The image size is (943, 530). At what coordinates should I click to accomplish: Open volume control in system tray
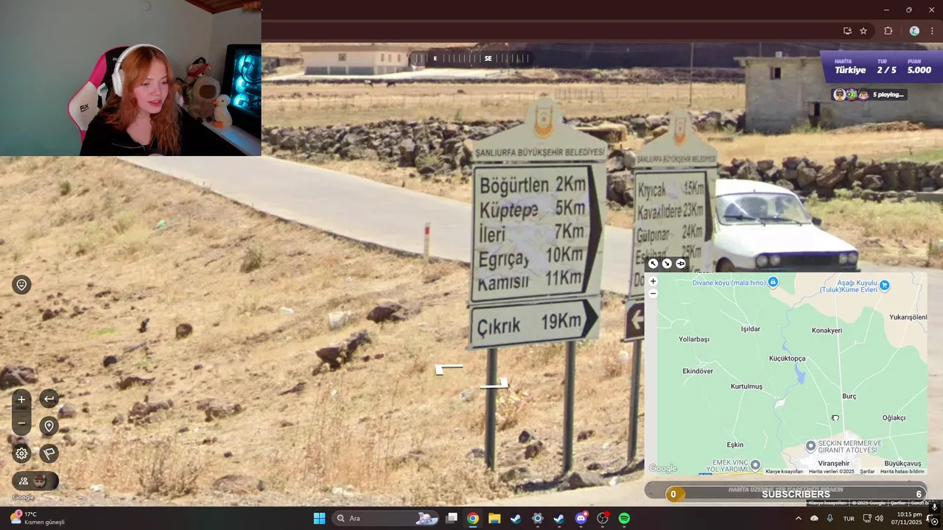point(879,518)
